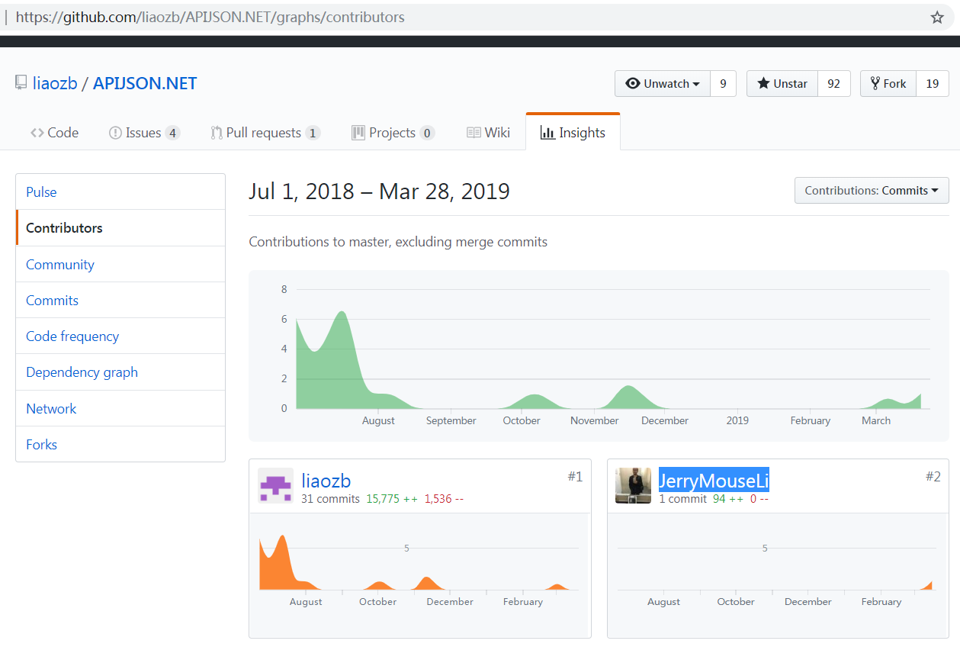Open Code frequency in the sidebar

120,336
